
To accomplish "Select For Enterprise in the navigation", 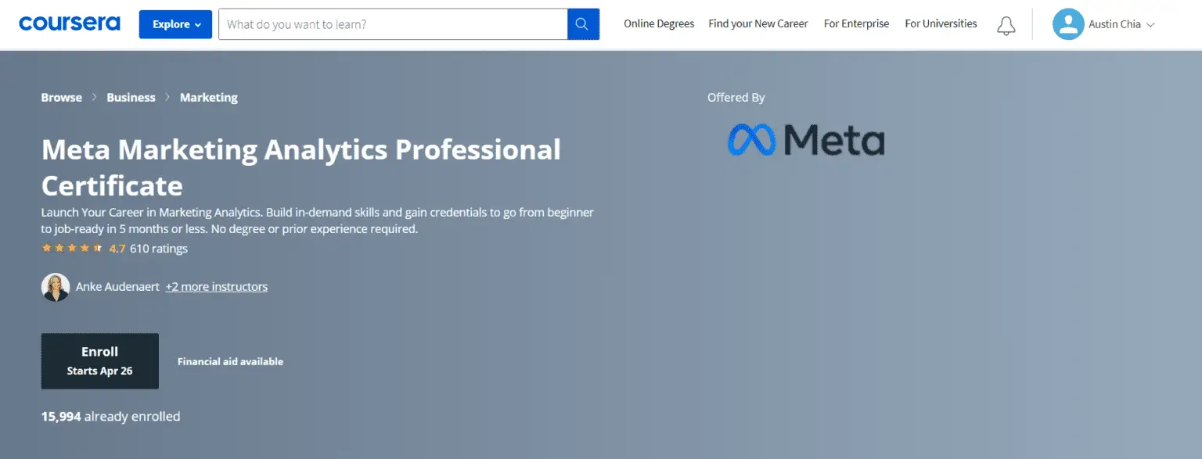I will [x=856, y=23].
